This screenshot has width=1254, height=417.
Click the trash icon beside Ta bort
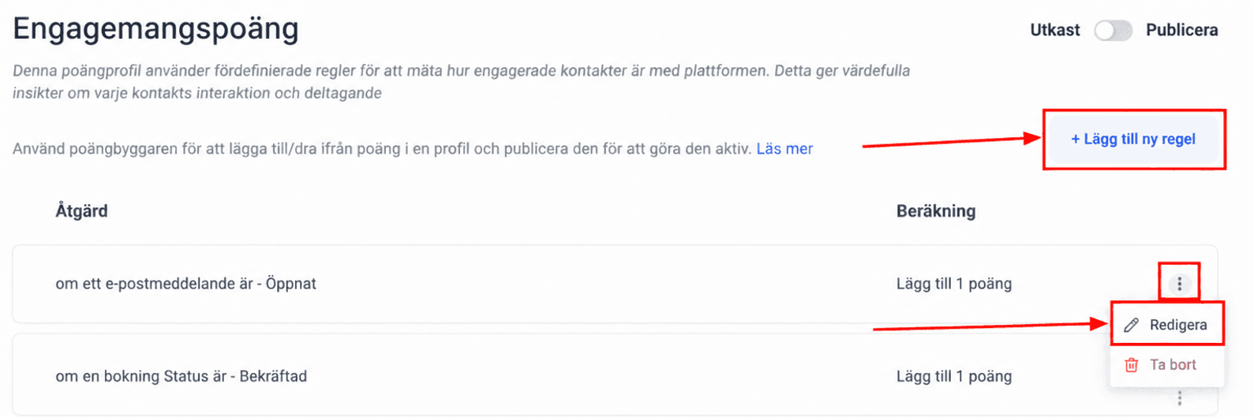tap(1131, 365)
